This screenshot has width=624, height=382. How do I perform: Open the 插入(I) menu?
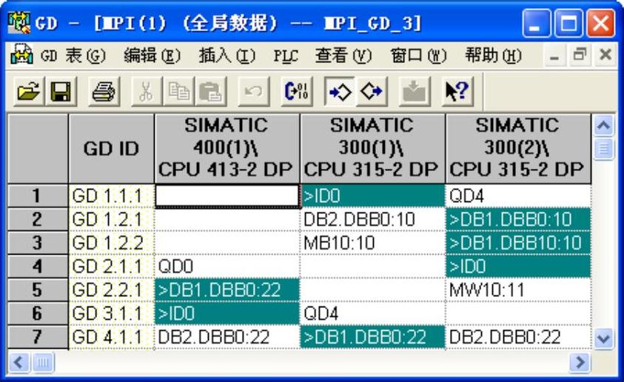tap(227, 56)
